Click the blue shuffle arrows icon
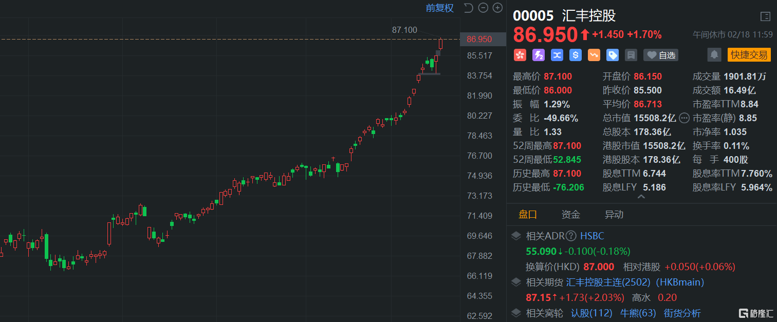This screenshot has width=777, height=322. [557, 55]
